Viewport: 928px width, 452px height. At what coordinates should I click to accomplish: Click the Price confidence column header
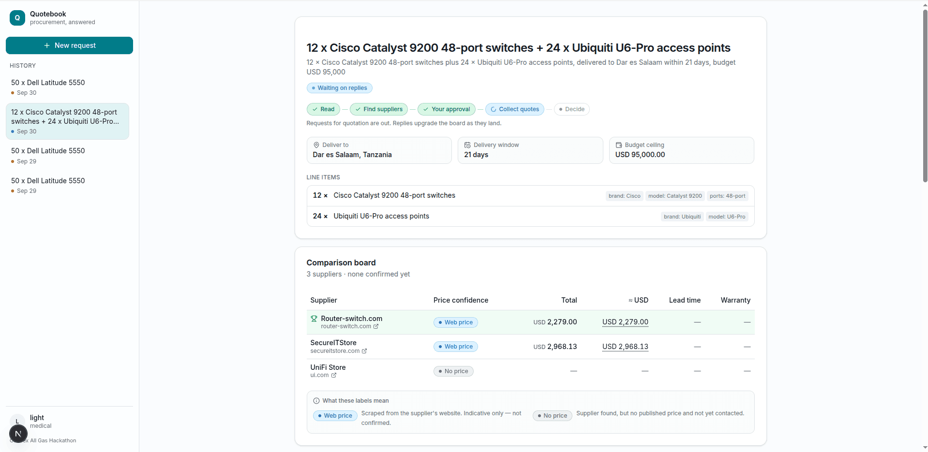point(461,300)
